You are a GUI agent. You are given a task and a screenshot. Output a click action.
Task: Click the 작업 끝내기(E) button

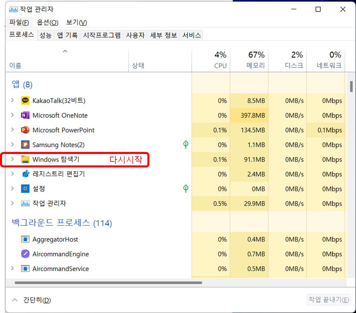tap(328, 300)
